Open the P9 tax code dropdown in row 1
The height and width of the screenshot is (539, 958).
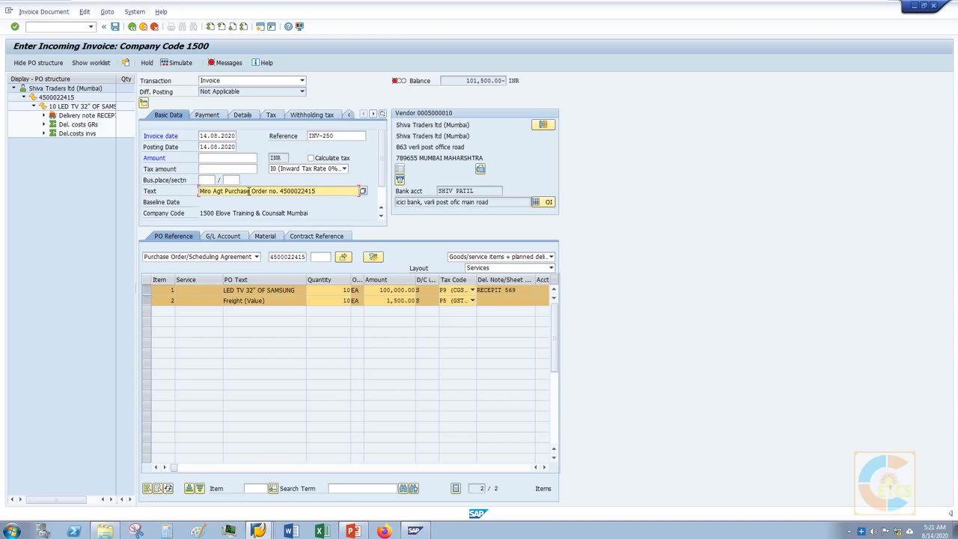click(472, 290)
